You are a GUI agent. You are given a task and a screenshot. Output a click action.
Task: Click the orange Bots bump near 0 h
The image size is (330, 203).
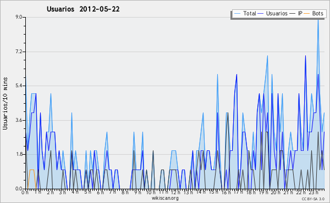pyautogui.click(x=32, y=178)
